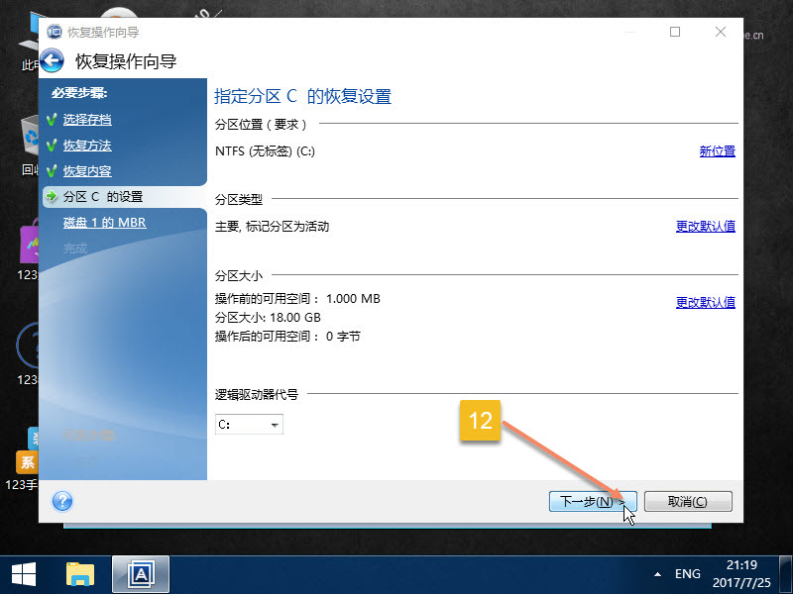
Task: Click the 取消(C) button
Action: (x=687, y=501)
